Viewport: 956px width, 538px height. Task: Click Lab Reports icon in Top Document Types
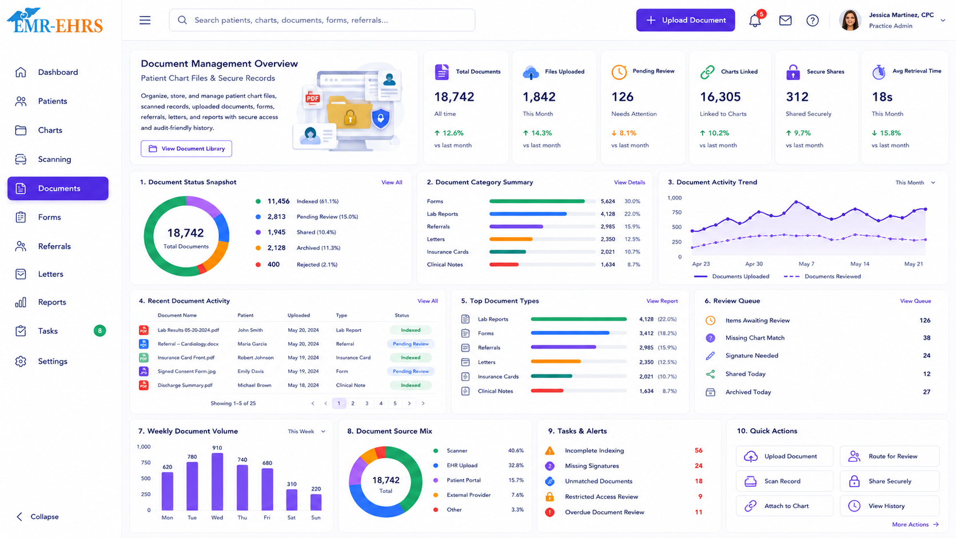click(465, 319)
